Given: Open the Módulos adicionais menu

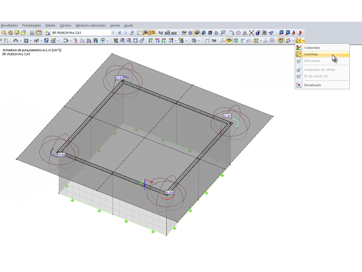Looking at the screenshot, I should click(90, 25).
